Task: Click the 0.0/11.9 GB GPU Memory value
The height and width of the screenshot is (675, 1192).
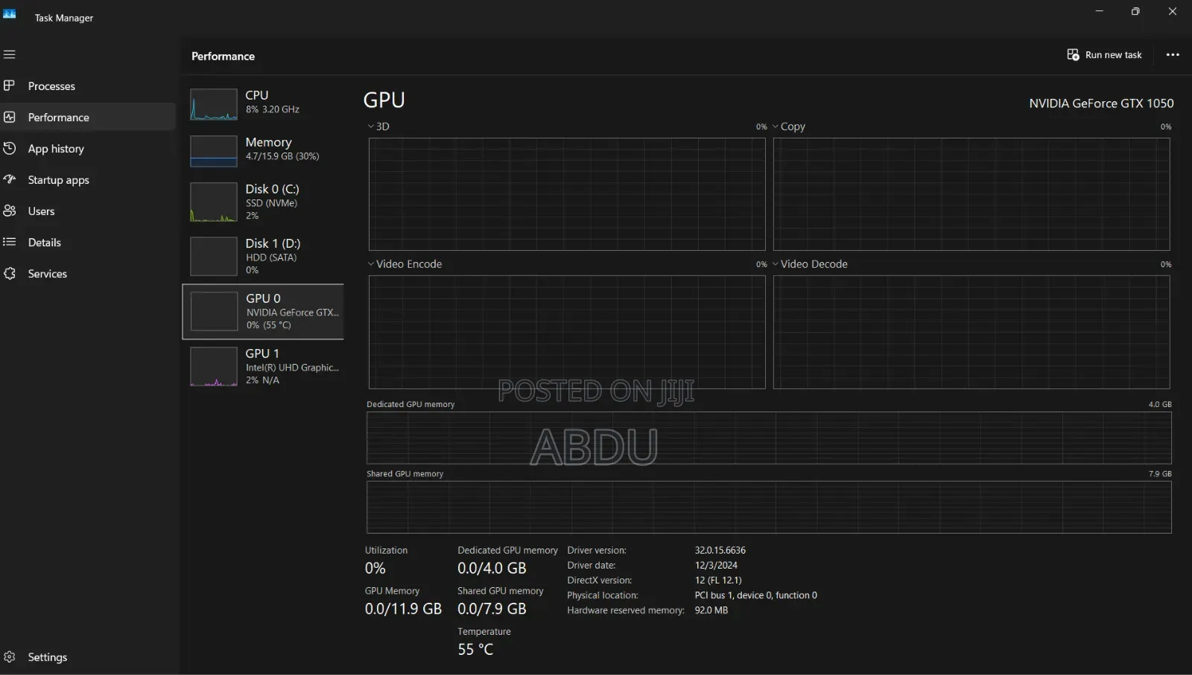Action: tap(403, 609)
